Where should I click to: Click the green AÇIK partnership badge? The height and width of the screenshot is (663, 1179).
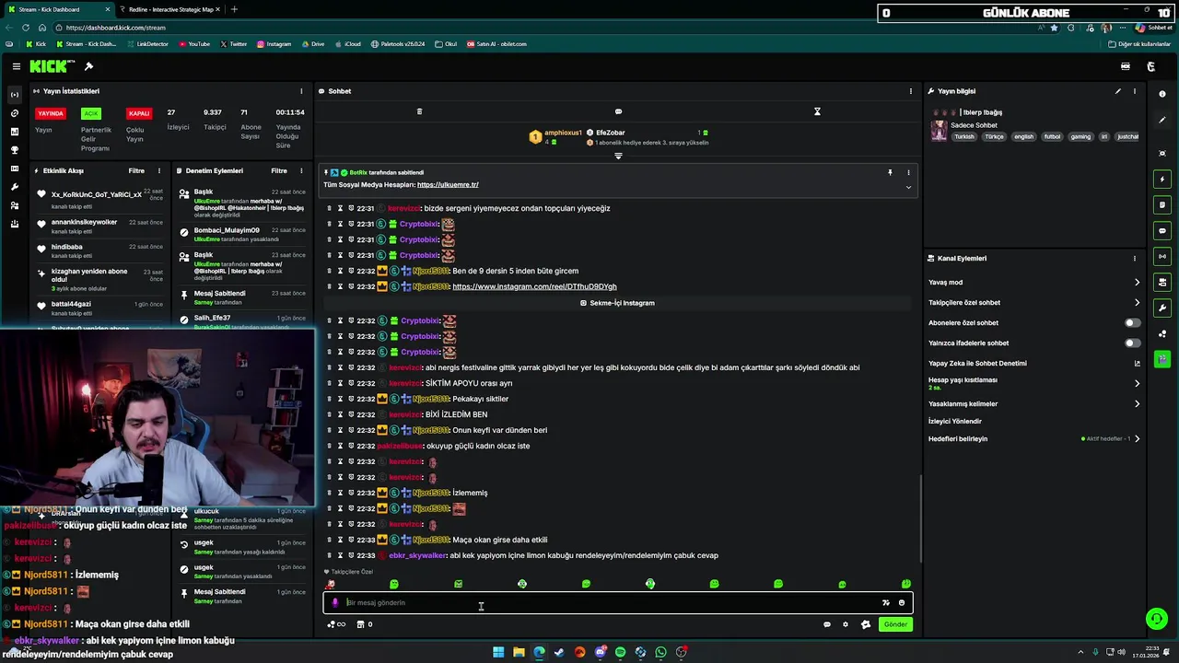[90, 113]
